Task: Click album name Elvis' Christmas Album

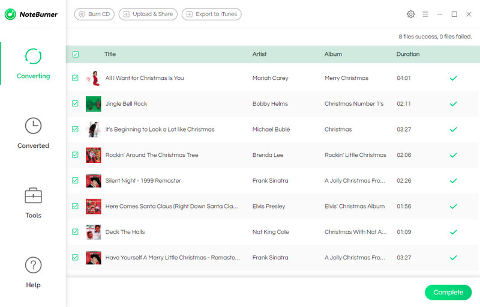Action: (355, 206)
